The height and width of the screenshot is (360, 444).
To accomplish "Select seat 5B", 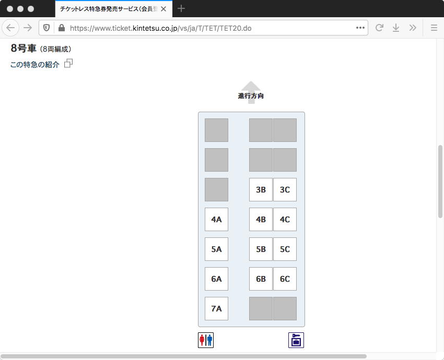I will (x=261, y=249).
